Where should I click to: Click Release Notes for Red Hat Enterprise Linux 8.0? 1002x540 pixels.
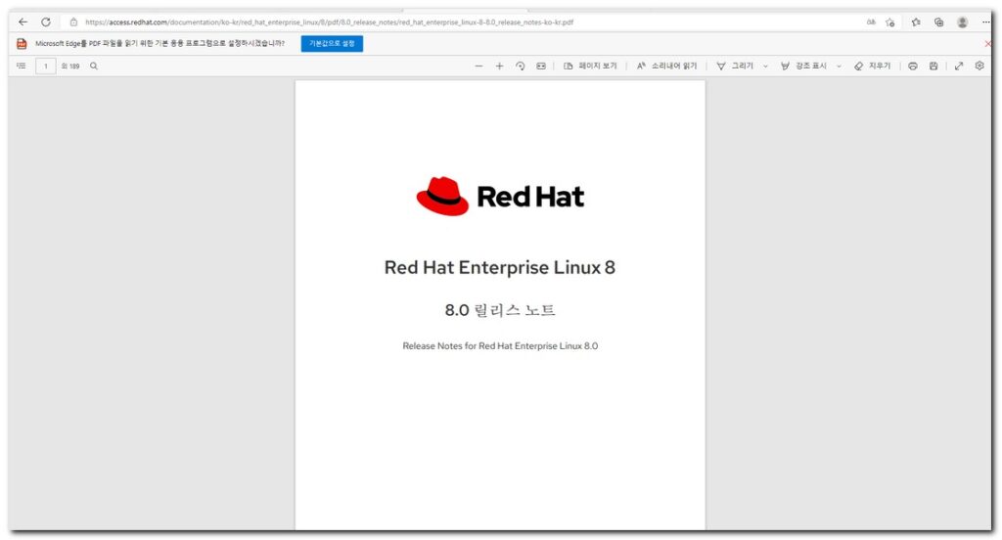(500, 345)
